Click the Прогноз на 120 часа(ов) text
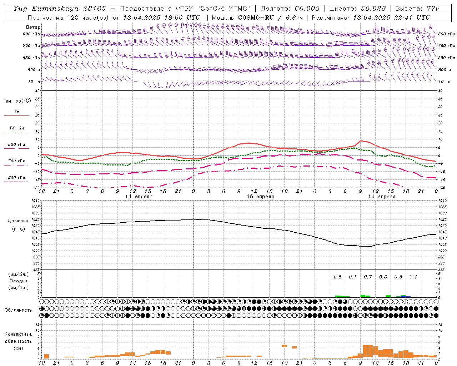Viewport: 457px width, 366px height. pyautogui.click(x=69, y=18)
